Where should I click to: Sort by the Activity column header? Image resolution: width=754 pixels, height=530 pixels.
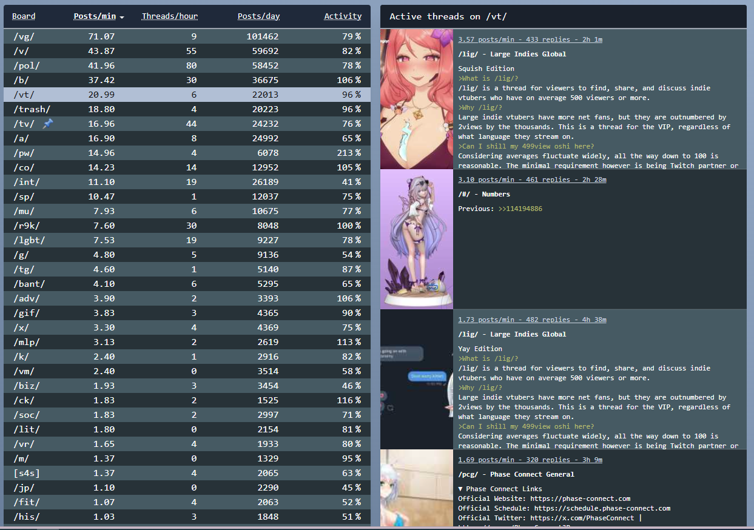click(x=343, y=16)
